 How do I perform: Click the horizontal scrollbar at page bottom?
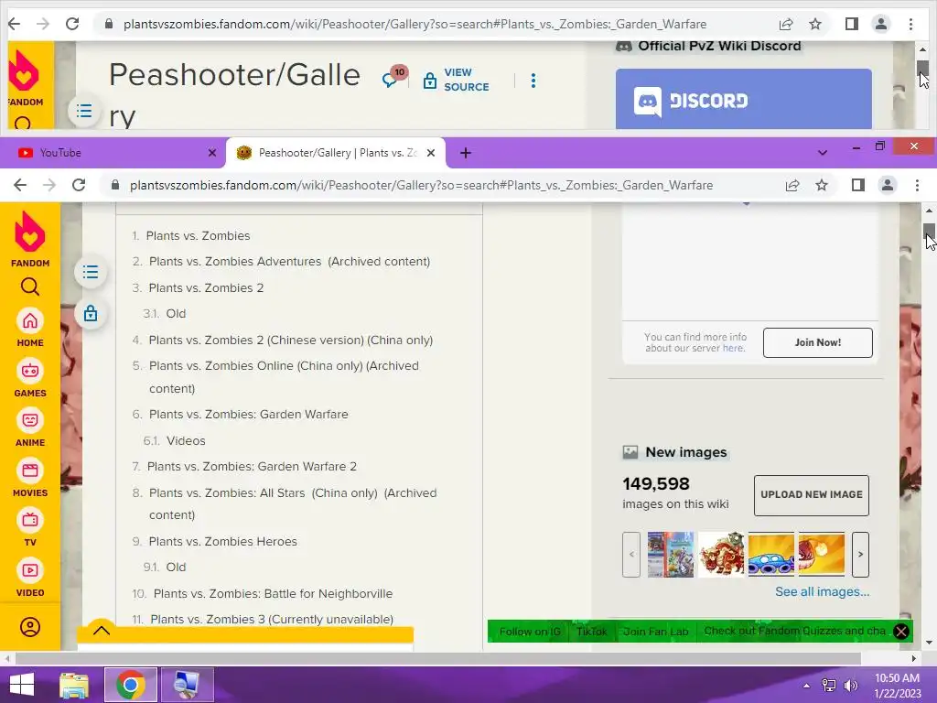pyautogui.click(x=438, y=658)
